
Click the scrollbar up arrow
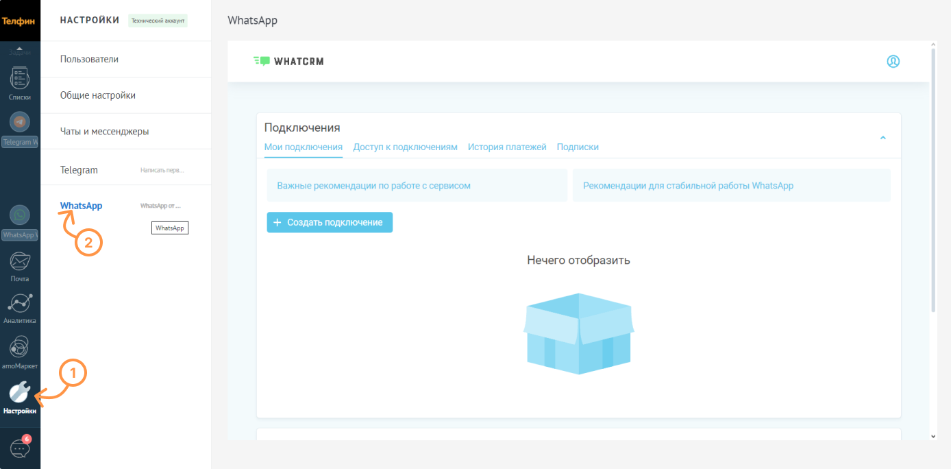[933, 45]
